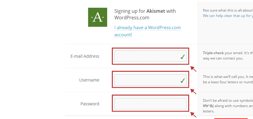The height and width of the screenshot is (119, 253).
Task: Click the green checkmark in Username field
Action: point(183,81)
